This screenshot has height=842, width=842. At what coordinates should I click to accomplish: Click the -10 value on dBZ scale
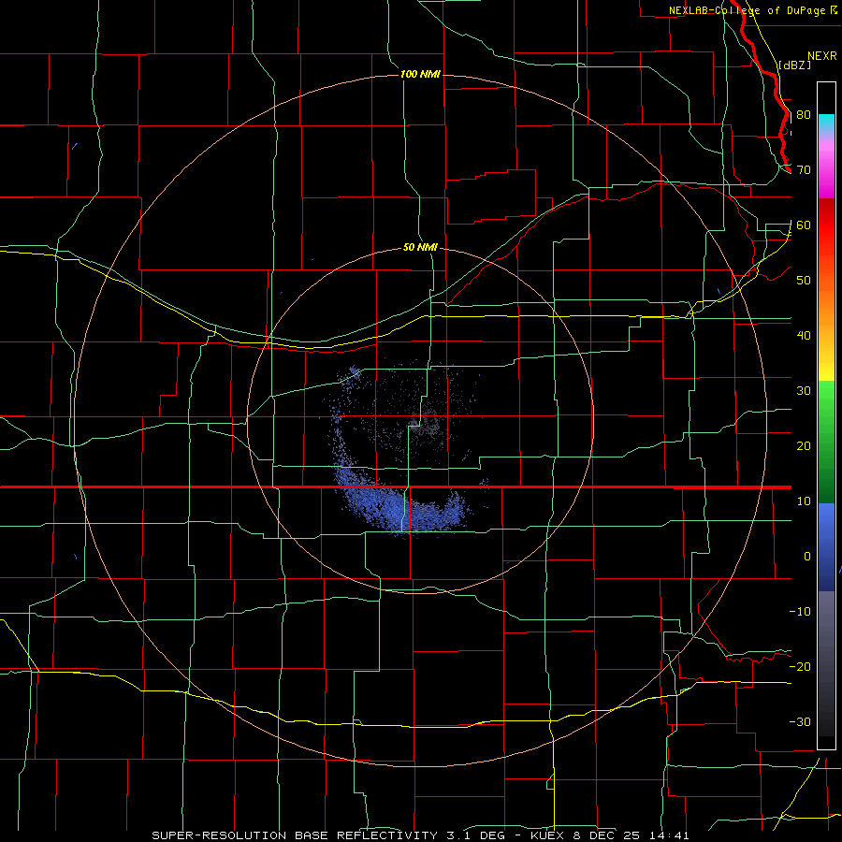[x=800, y=612]
